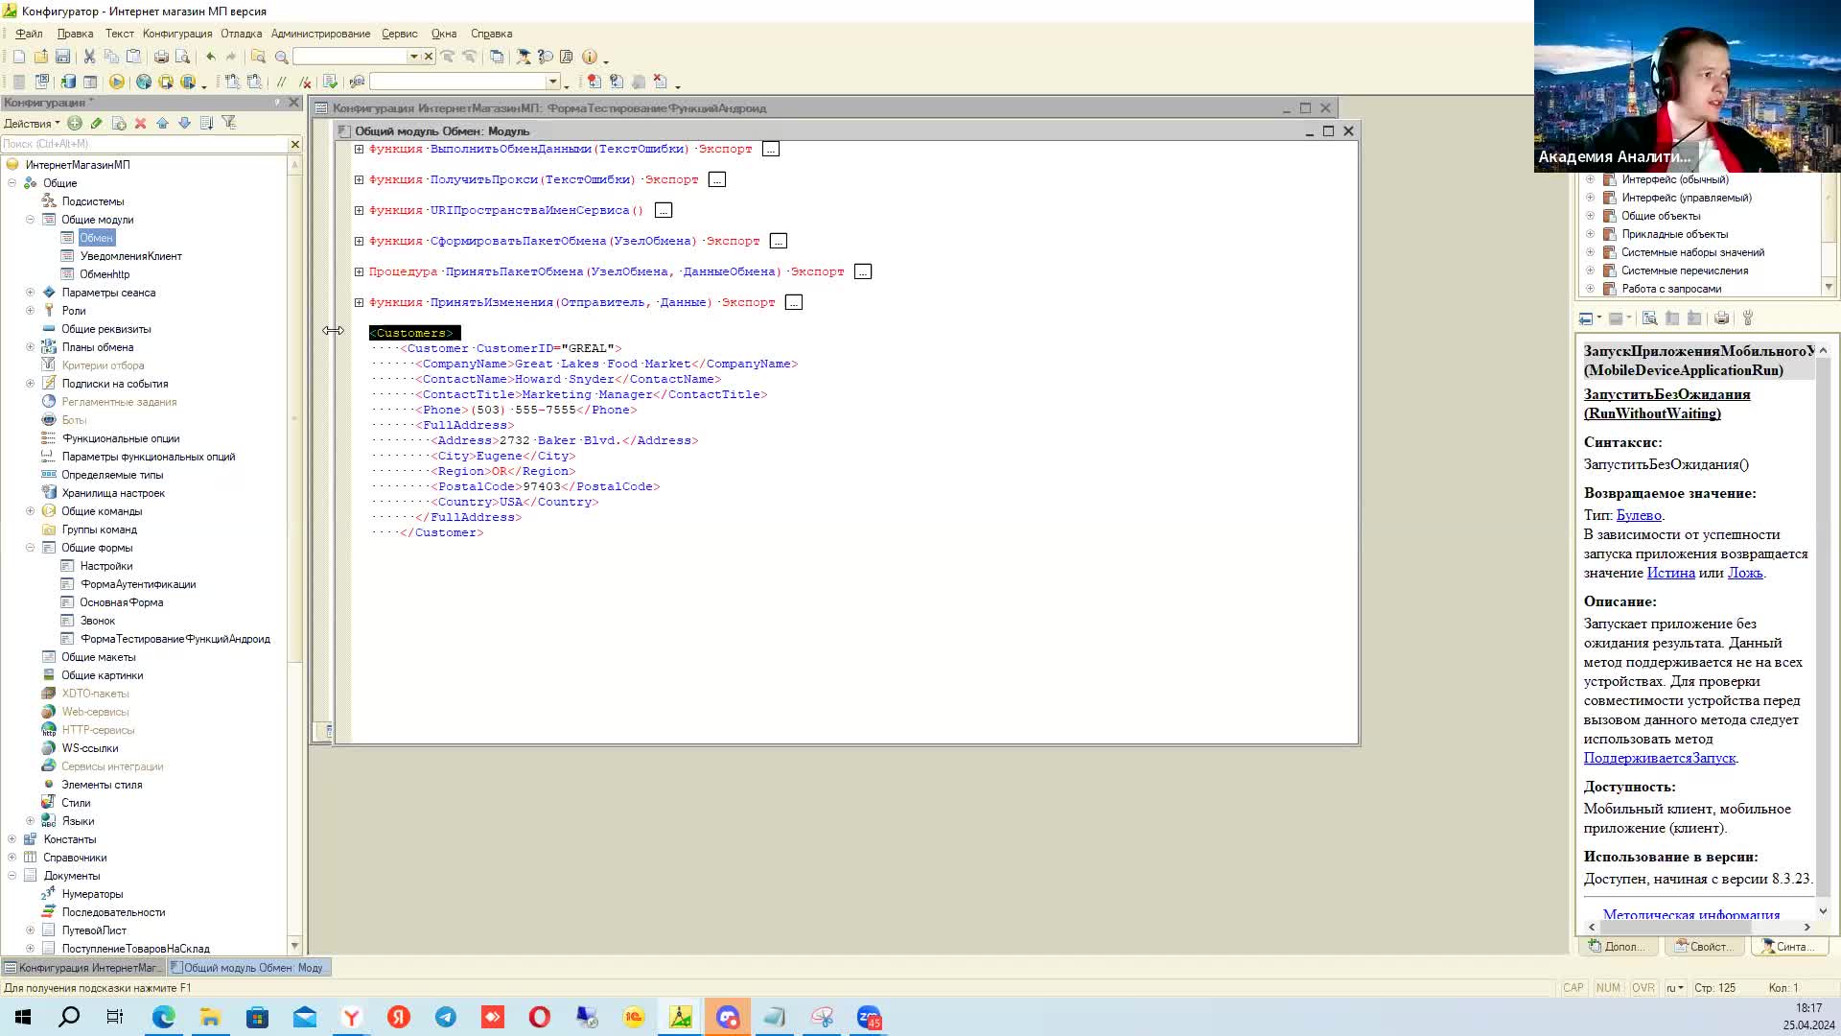Click the globe web-client launch icon
The height and width of the screenshot is (1036, 1841).
[x=144, y=82]
